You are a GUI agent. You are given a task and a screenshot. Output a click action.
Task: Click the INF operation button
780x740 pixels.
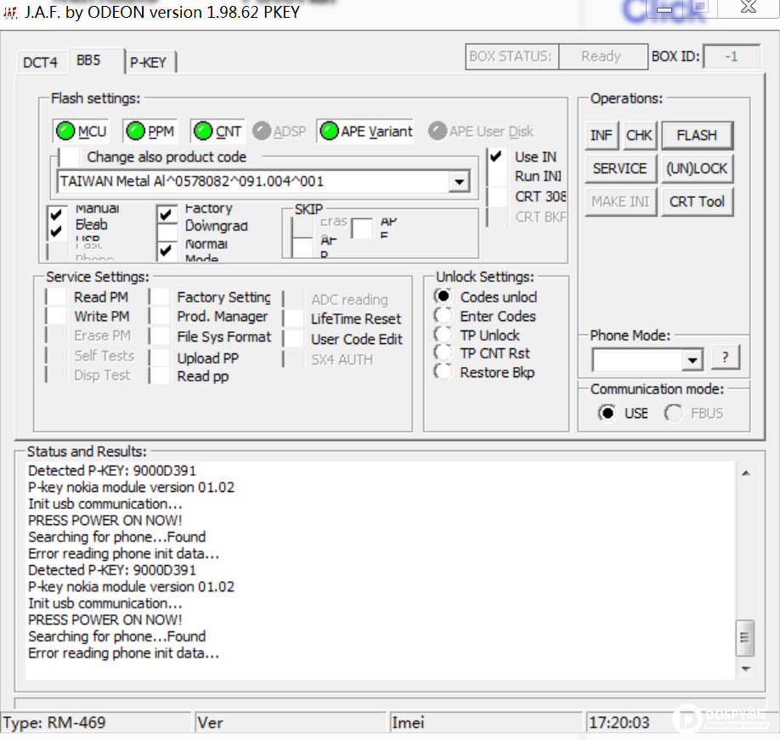pyautogui.click(x=602, y=135)
